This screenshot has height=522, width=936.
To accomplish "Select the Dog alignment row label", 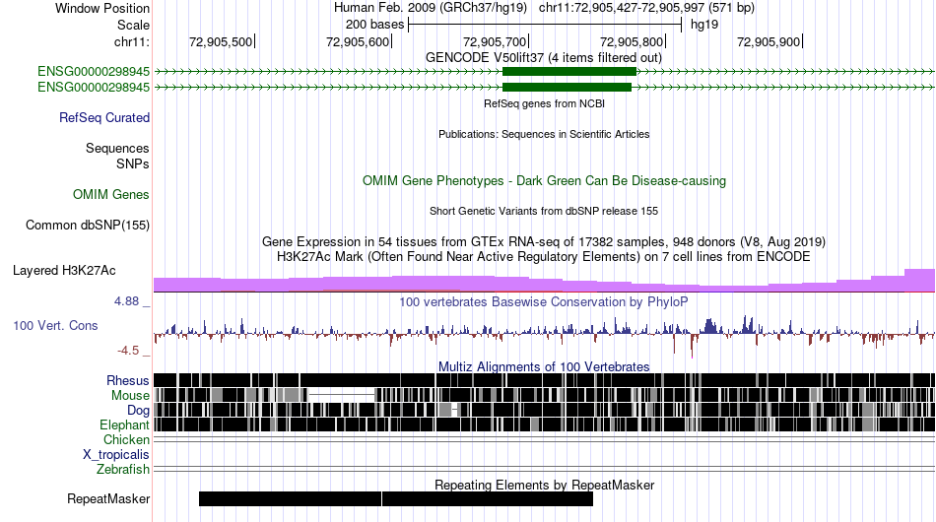I will pos(138,410).
